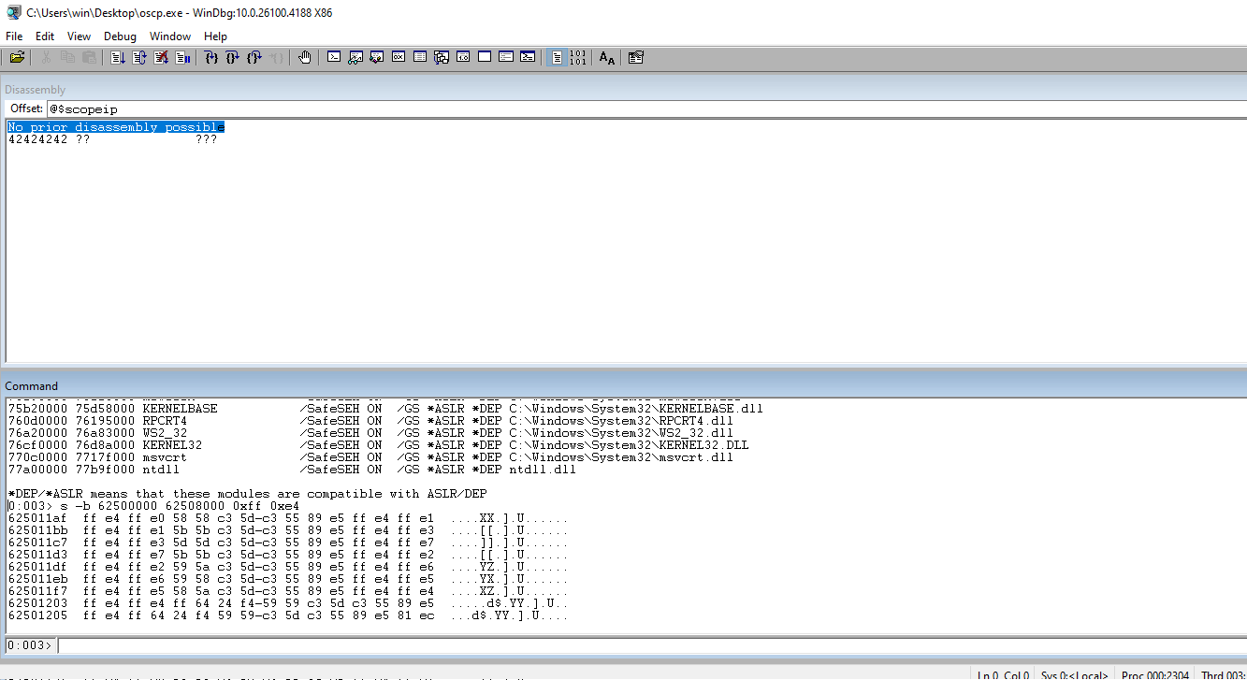
Task: Toggle breakpoint using the hand icon
Action: 305,58
